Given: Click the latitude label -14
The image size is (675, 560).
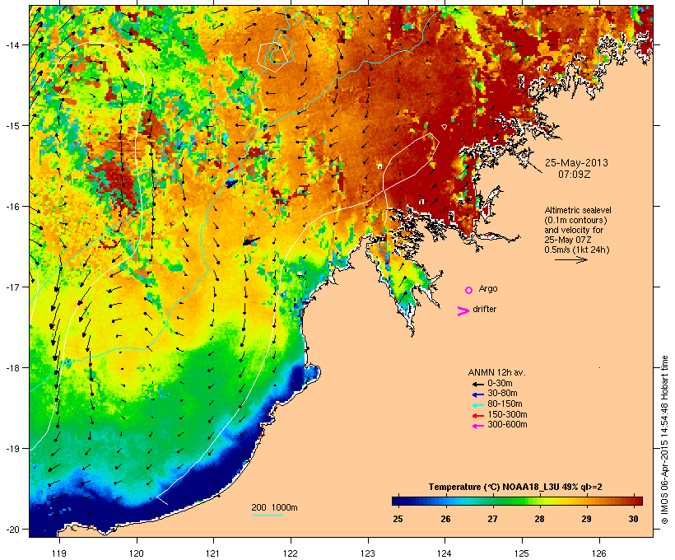Looking at the screenshot, I should tap(12, 44).
